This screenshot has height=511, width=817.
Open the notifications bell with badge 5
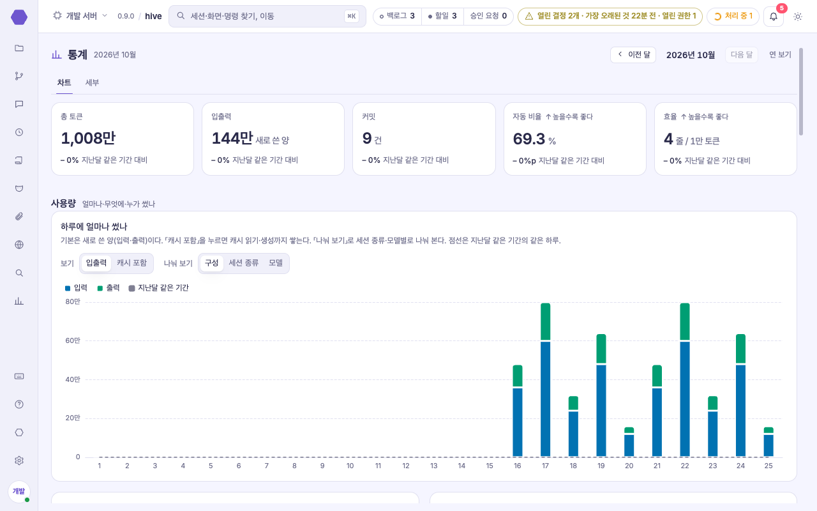(774, 16)
